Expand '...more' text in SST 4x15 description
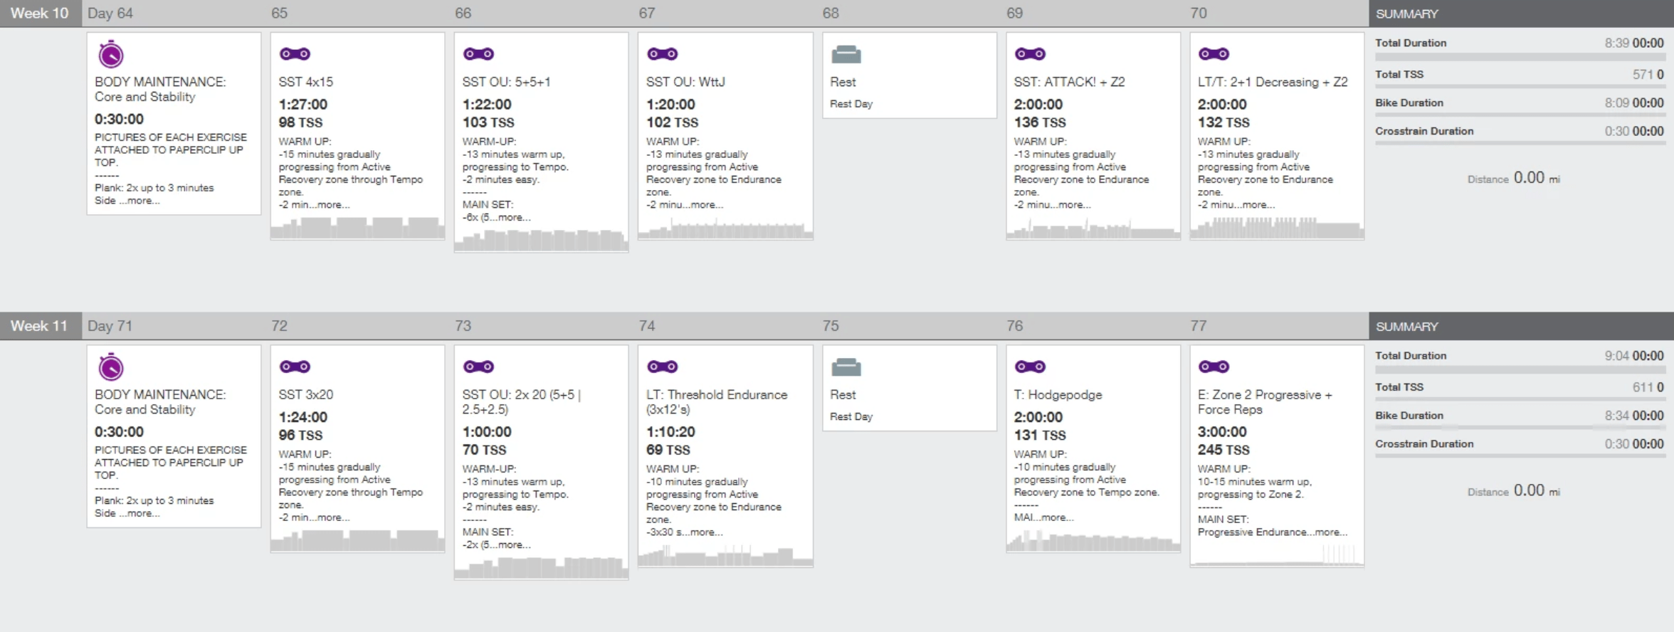Image resolution: width=1674 pixels, height=632 pixels. [x=333, y=205]
